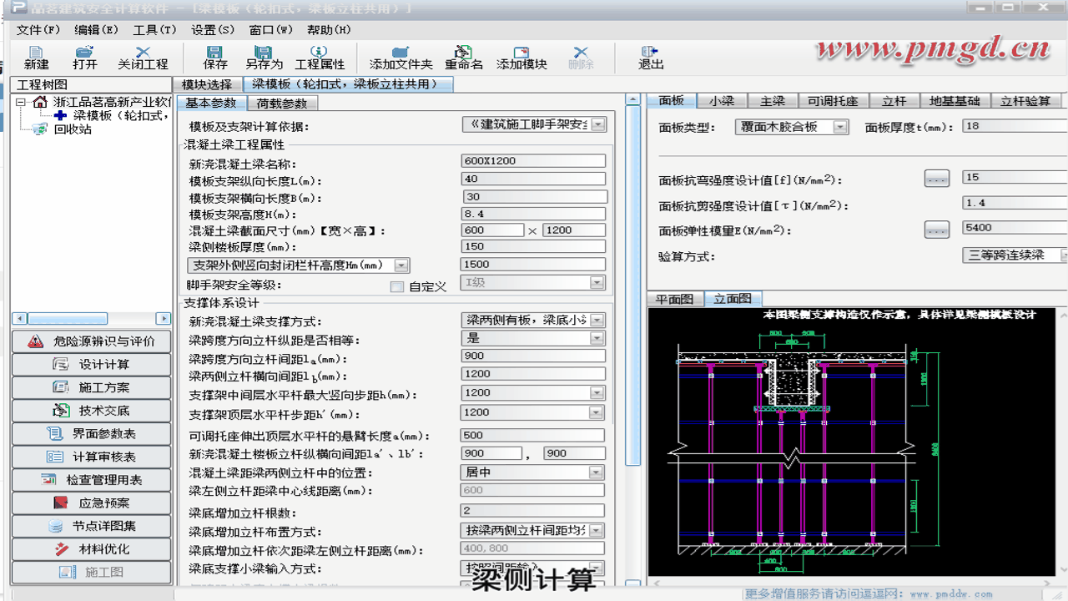Open 模板及支架计算依据 dropdown
This screenshot has height=601, width=1068.
pyautogui.click(x=598, y=125)
